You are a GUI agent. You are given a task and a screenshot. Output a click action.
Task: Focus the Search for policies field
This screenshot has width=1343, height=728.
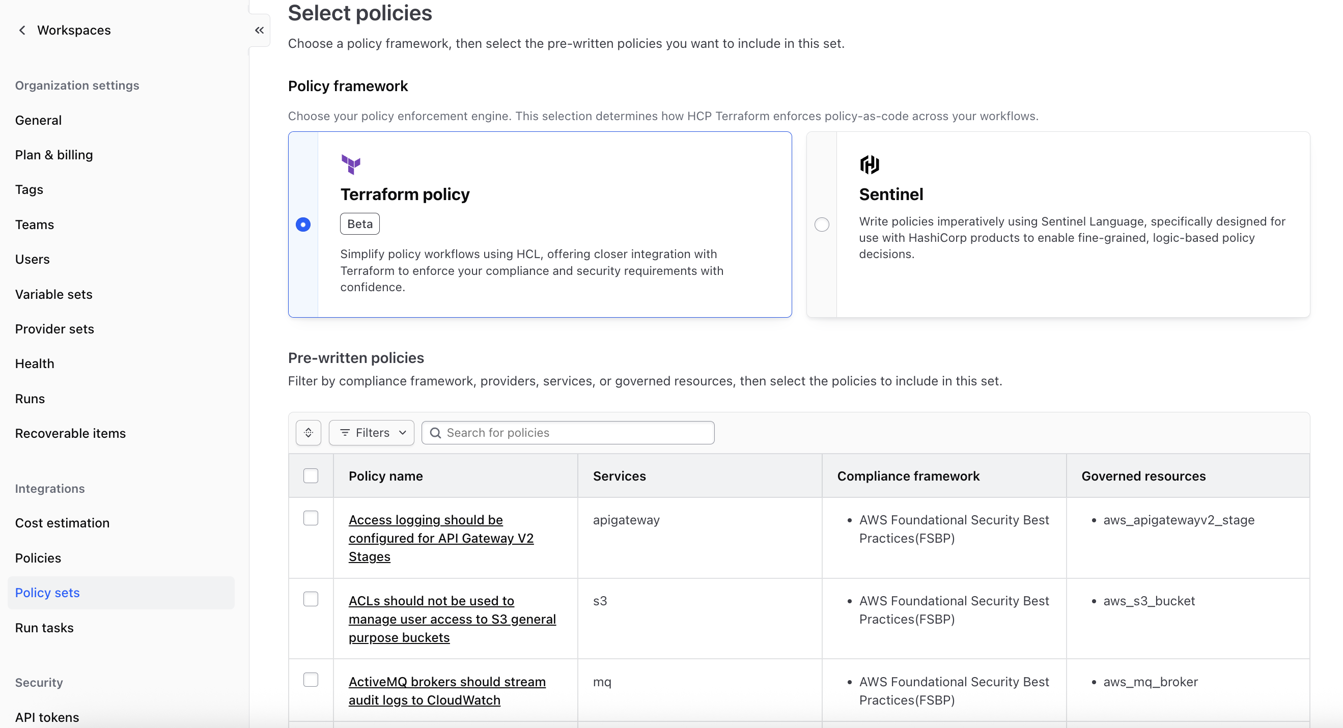click(x=568, y=433)
